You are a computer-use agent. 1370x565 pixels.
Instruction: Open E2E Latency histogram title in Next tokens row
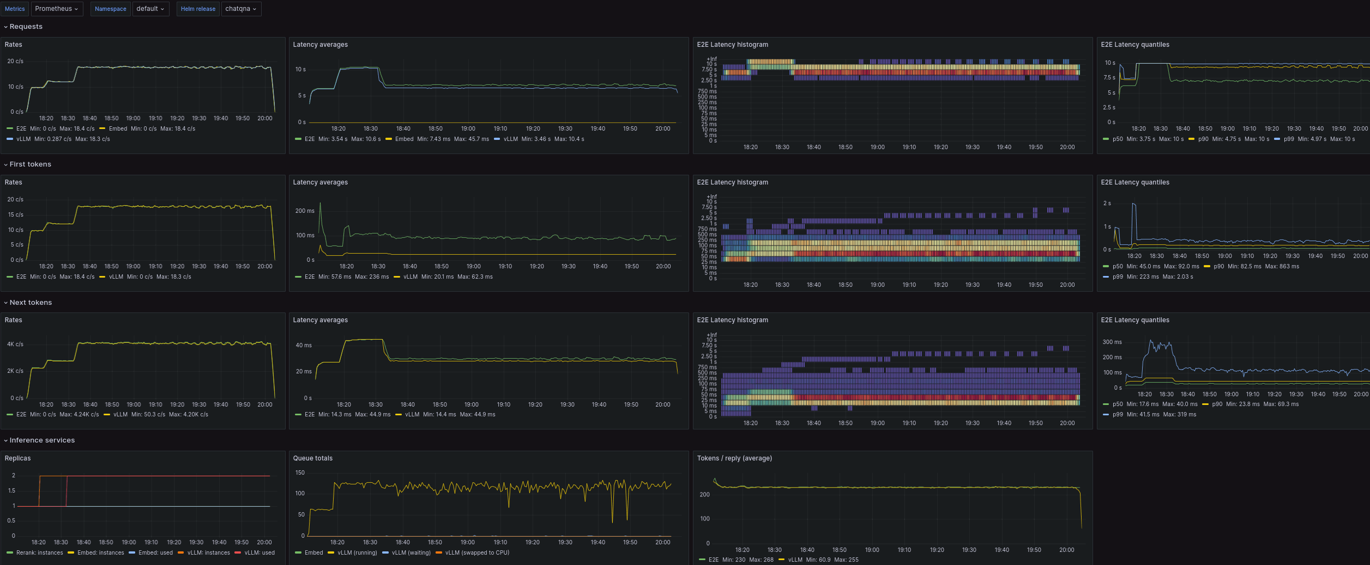pyautogui.click(x=733, y=320)
